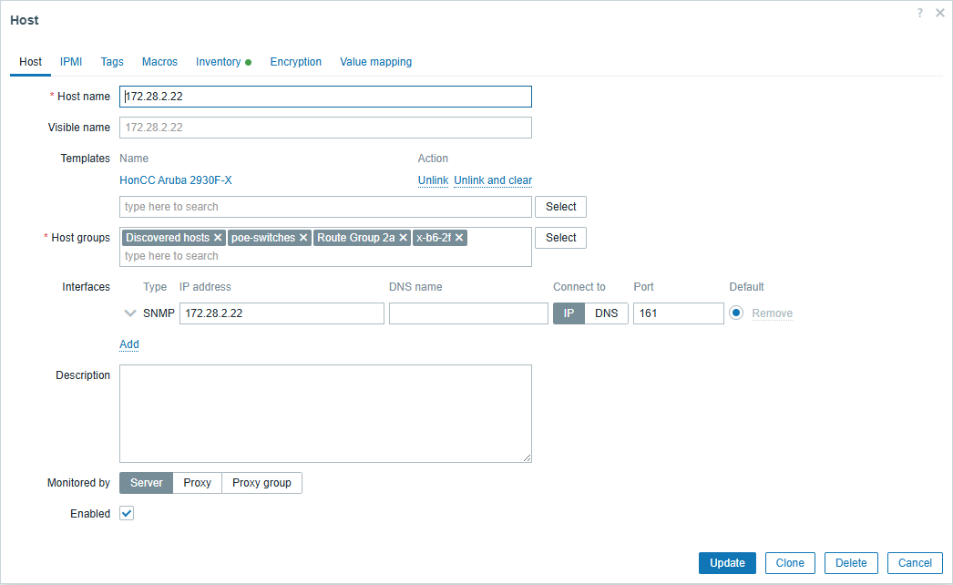Open the Encryption tab
Screen dimensions: 953x585
(296, 62)
